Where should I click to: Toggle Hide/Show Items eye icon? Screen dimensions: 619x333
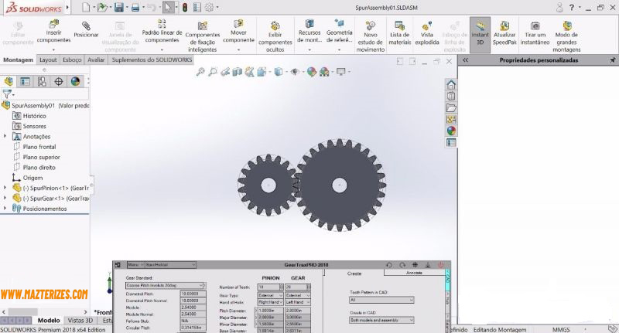click(295, 72)
